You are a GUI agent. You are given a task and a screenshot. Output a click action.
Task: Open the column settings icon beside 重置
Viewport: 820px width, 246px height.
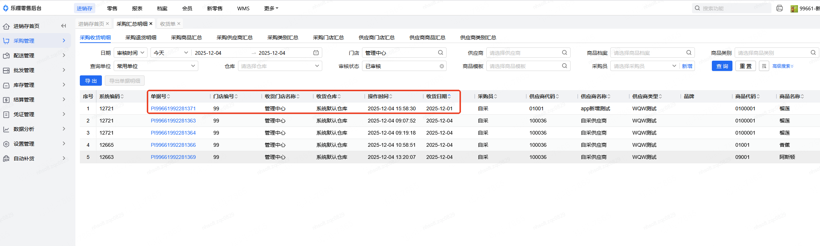[764, 66]
